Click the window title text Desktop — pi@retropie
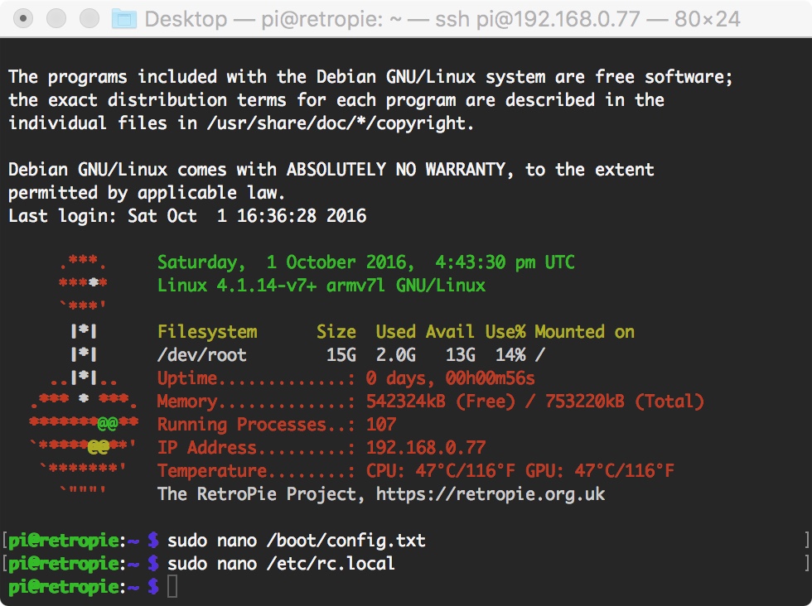The width and height of the screenshot is (812, 606). coord(263,19)
